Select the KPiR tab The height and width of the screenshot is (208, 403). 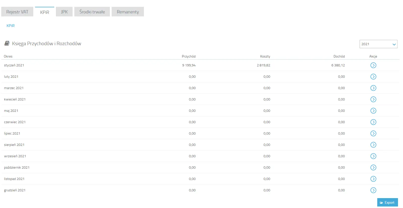[45, 12]
